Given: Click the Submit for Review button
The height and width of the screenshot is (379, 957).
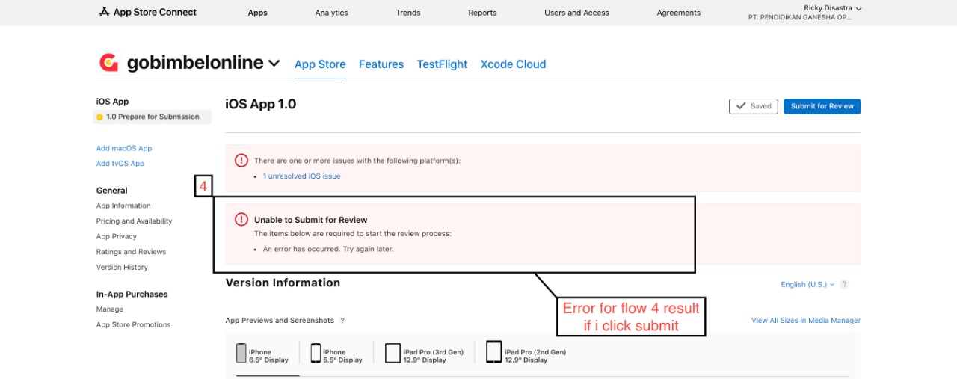Looking at the screenshot, I should 822,106.
